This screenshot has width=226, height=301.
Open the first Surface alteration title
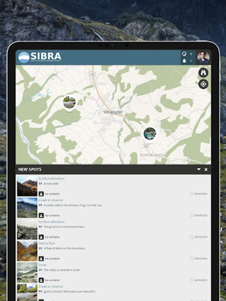[52, 179]
